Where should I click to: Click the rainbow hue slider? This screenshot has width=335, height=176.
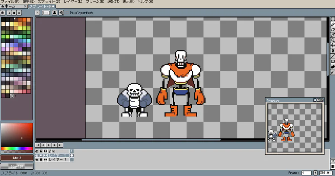pyautogui.click(x=17, y=149)
